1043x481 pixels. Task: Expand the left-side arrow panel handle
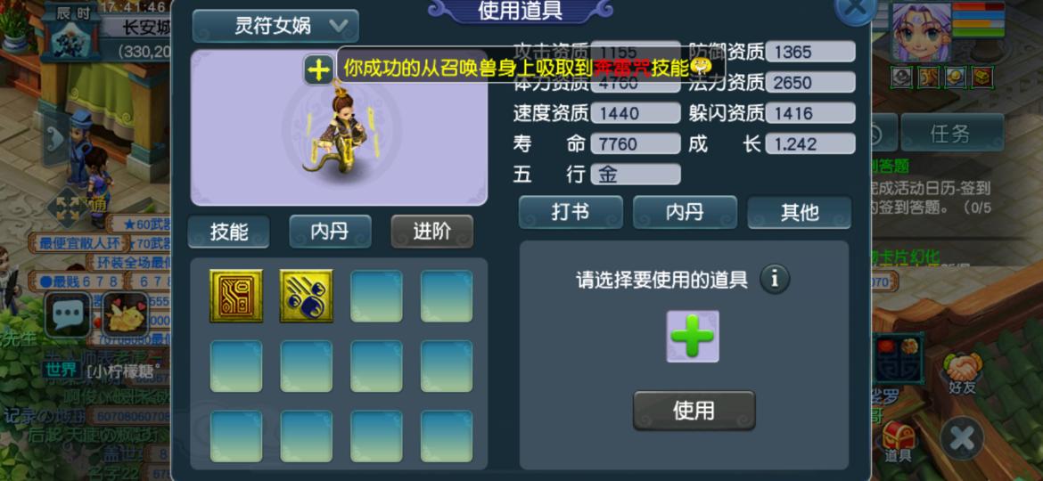click(x=56, y=139)
